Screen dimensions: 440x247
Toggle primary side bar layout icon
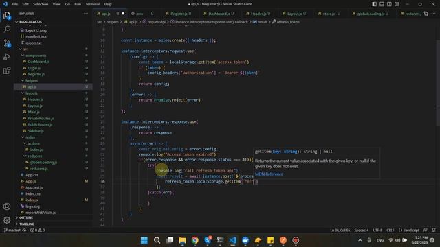(374, 4)
